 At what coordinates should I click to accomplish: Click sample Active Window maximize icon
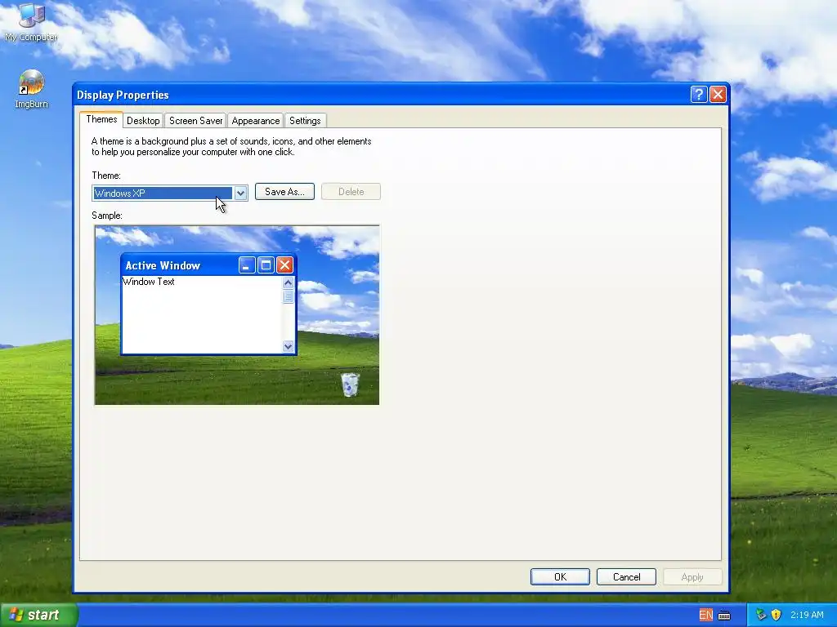point(266,265)
